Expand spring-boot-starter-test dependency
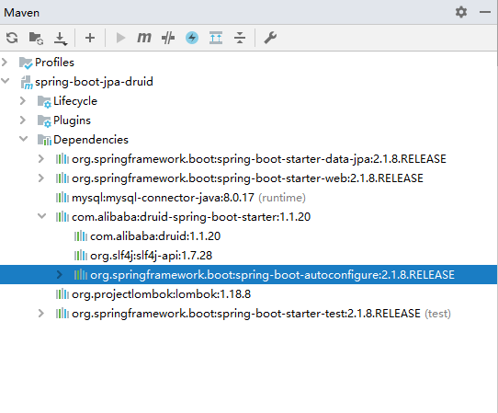The width and height of the screenshot is (498, 413). click(41, 314)
